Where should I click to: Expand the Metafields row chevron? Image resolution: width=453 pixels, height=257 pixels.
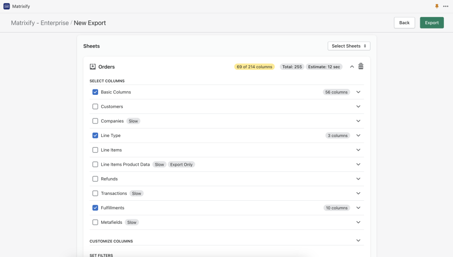tap(358, 222)
